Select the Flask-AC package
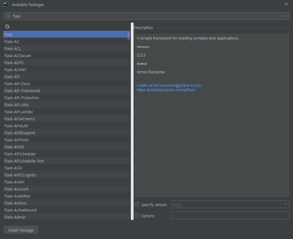Screen dimensions: 293x239 tap(67, 41)
